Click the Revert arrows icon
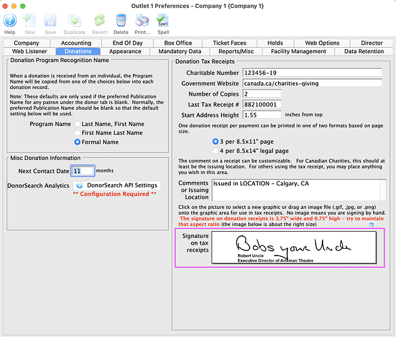 (99, 21)
